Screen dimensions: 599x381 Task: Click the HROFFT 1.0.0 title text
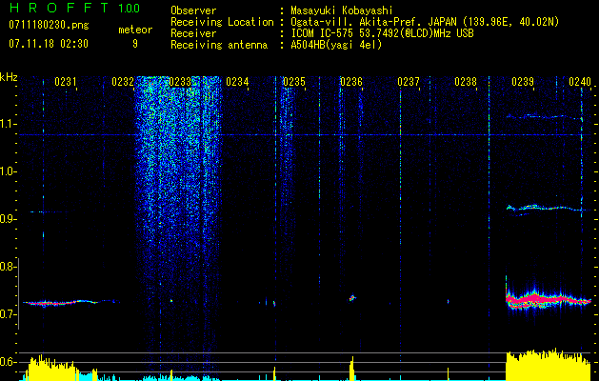(x=74, y=8)
